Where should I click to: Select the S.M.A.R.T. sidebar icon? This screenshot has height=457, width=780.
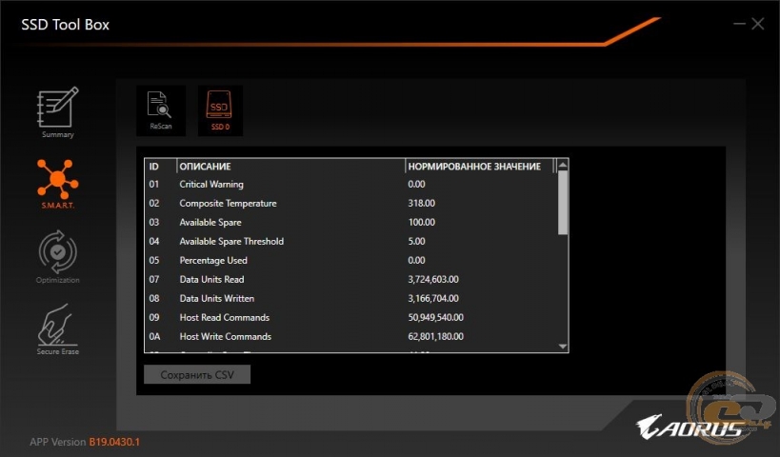click(58, 184)
